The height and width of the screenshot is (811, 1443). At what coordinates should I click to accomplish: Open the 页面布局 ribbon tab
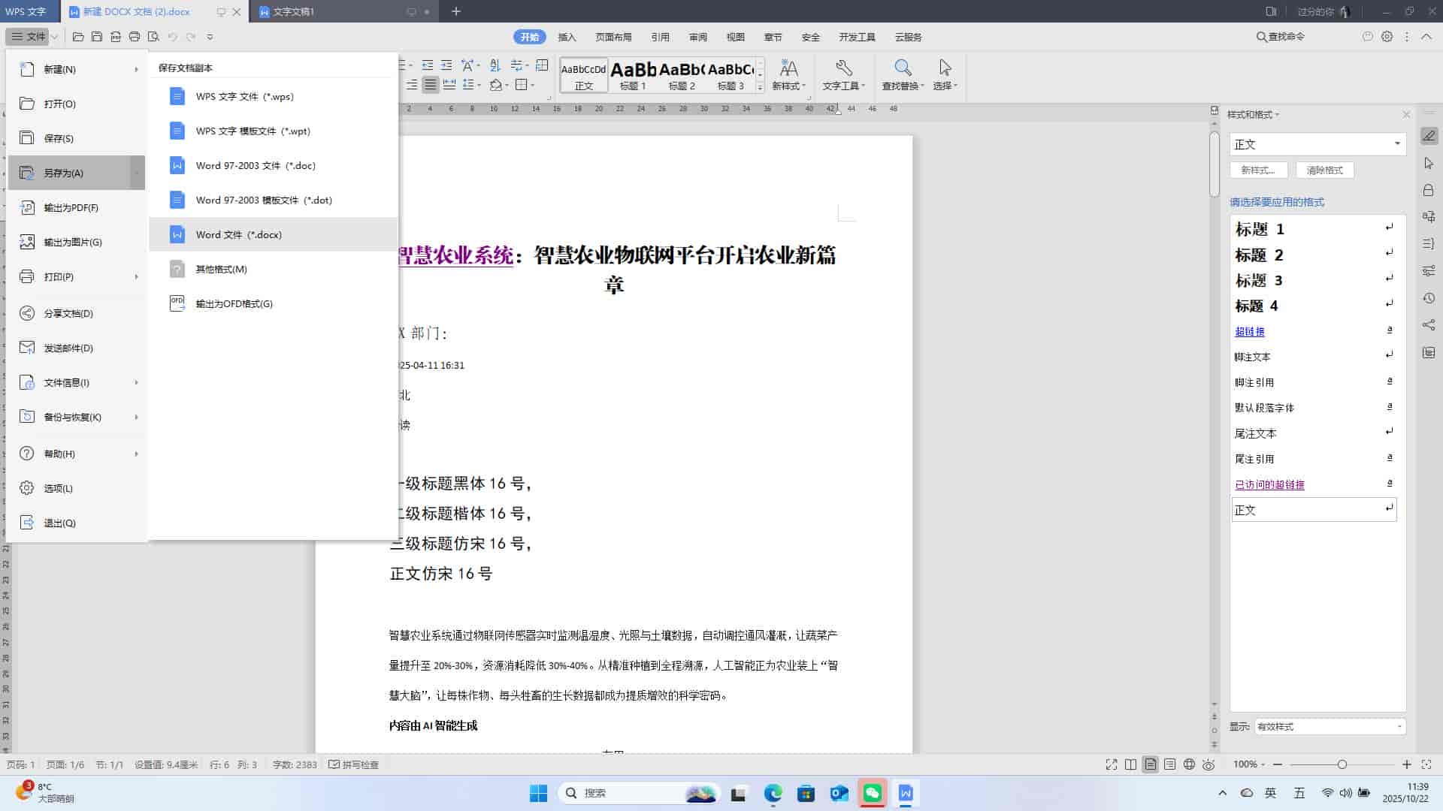613,37
